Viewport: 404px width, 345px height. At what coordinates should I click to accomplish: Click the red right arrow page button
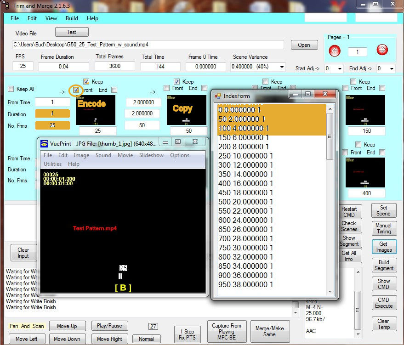coord(382,50)
